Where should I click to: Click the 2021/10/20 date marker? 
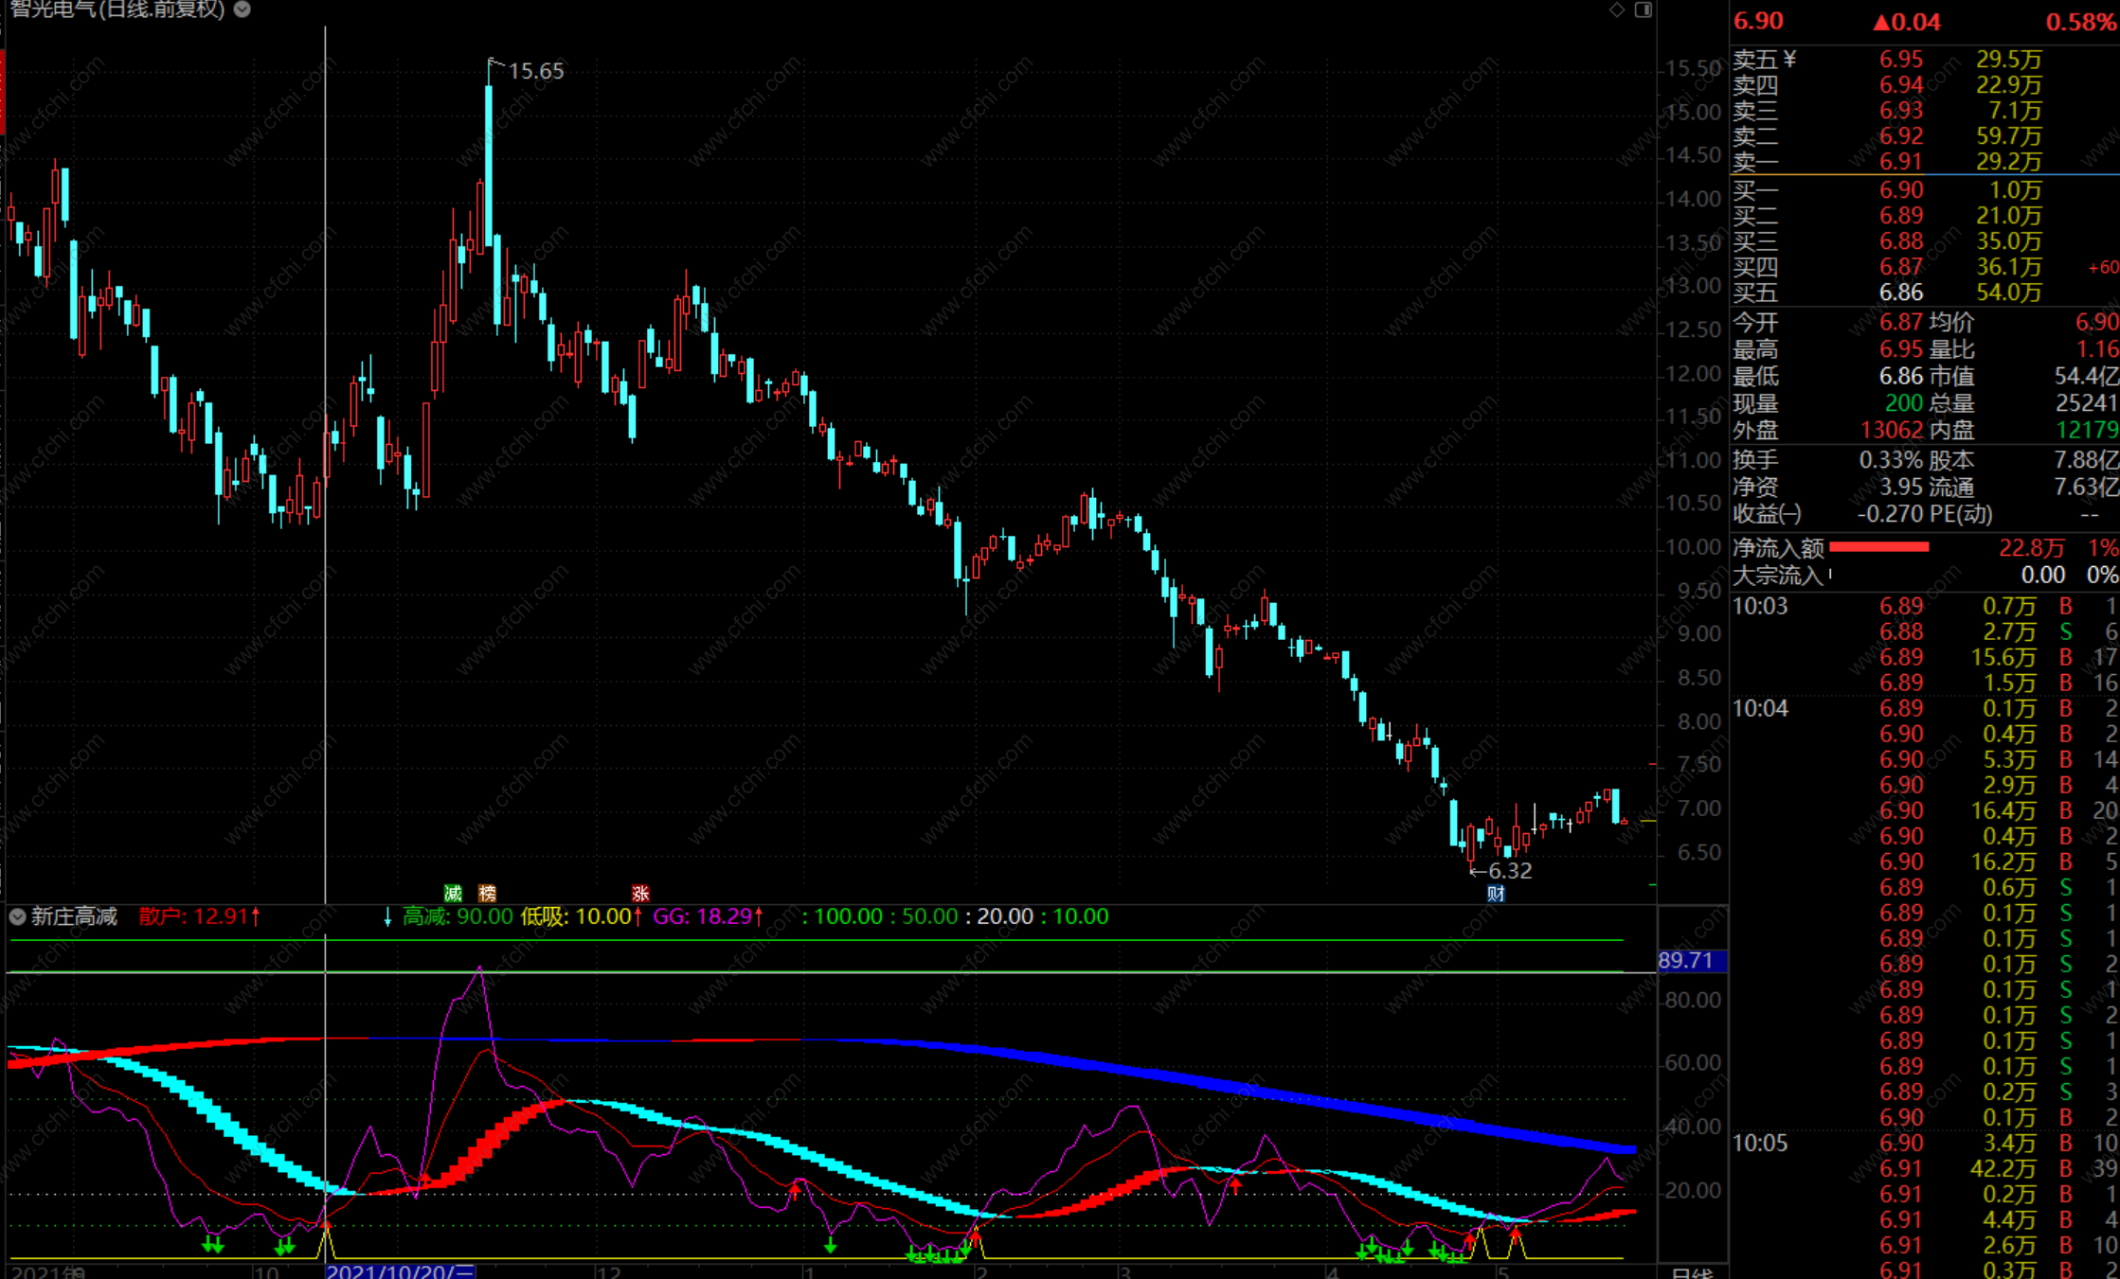(400, 1271)
